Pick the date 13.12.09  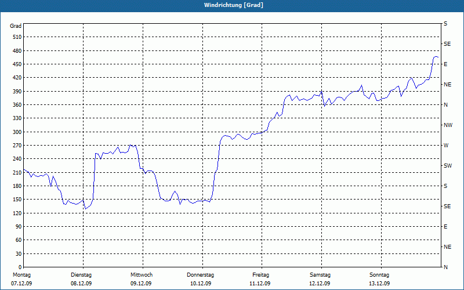[x=379, y=284]
